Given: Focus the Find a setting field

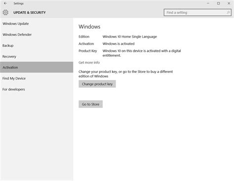Looking at the screenshot, I should click(x=197, y=12).
